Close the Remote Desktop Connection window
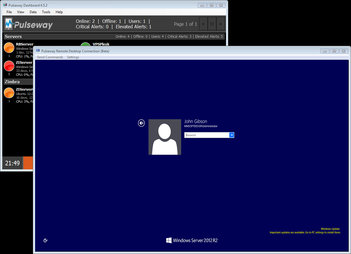The height and width of the screenshot is (254, 351). [344, 51]
